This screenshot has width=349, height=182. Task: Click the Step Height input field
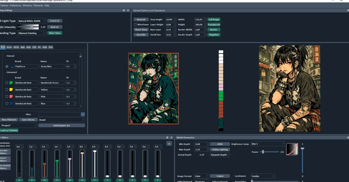(x=170, y=19)
